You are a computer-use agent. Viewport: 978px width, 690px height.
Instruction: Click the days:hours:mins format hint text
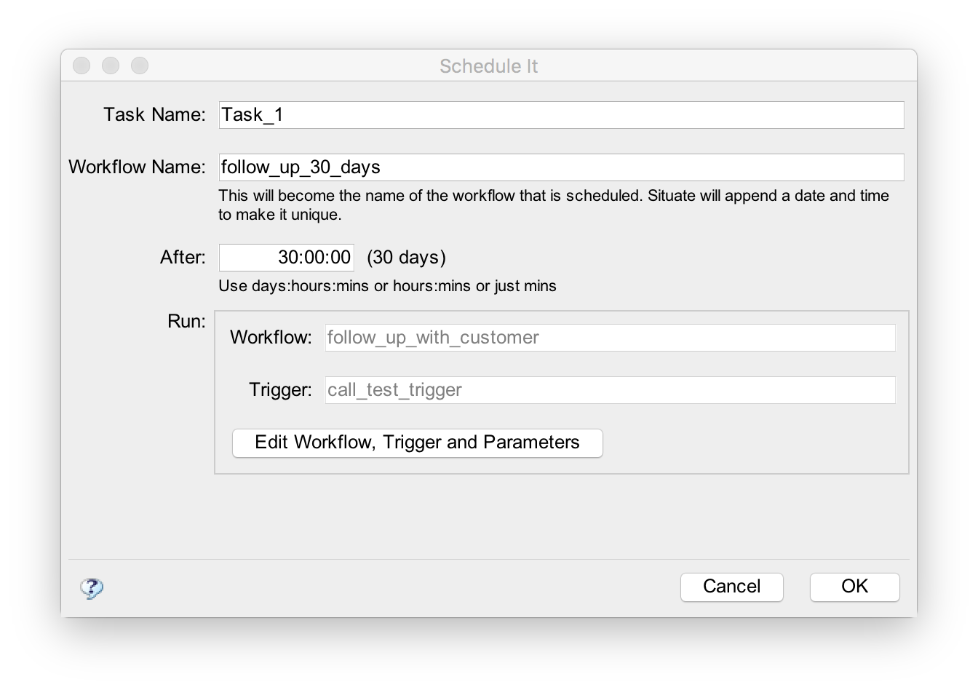pyautogui.click(x=386, y=286)
